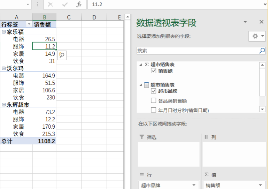270x189 pixels.
Task: Check the 各品类销售额 field checkbox
Action: pyautogui.click(x=153, y=100)
